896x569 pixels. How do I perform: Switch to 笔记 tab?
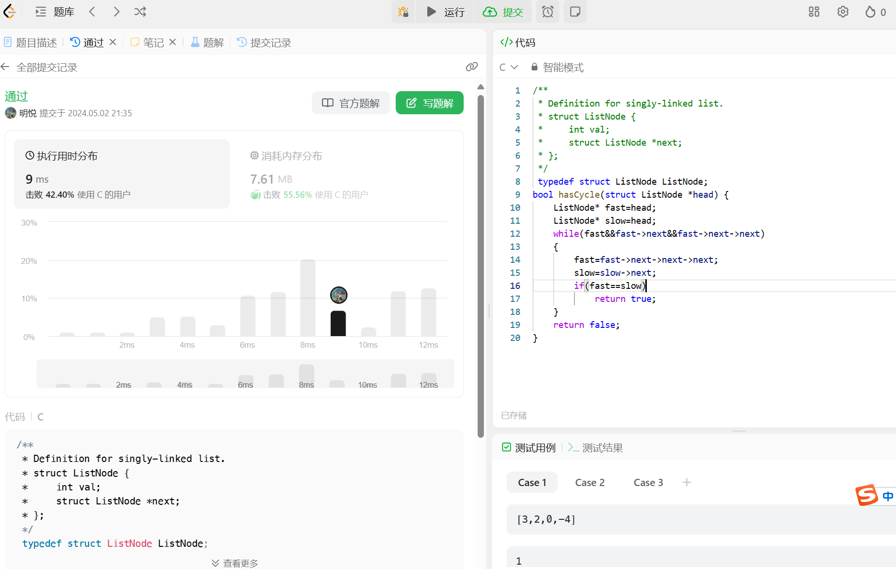[147, 42]
